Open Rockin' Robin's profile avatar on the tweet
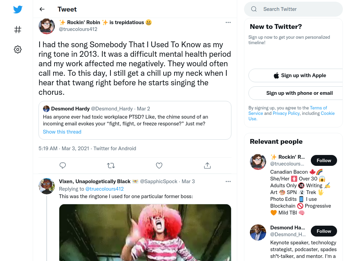Viewport: 349px width, 261px height. coord(47,26)
